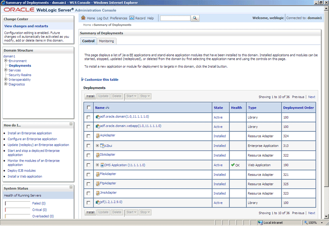329x226 pixels.
Task: Click the Home house icon in toolbar
Action: click(83, 18)
